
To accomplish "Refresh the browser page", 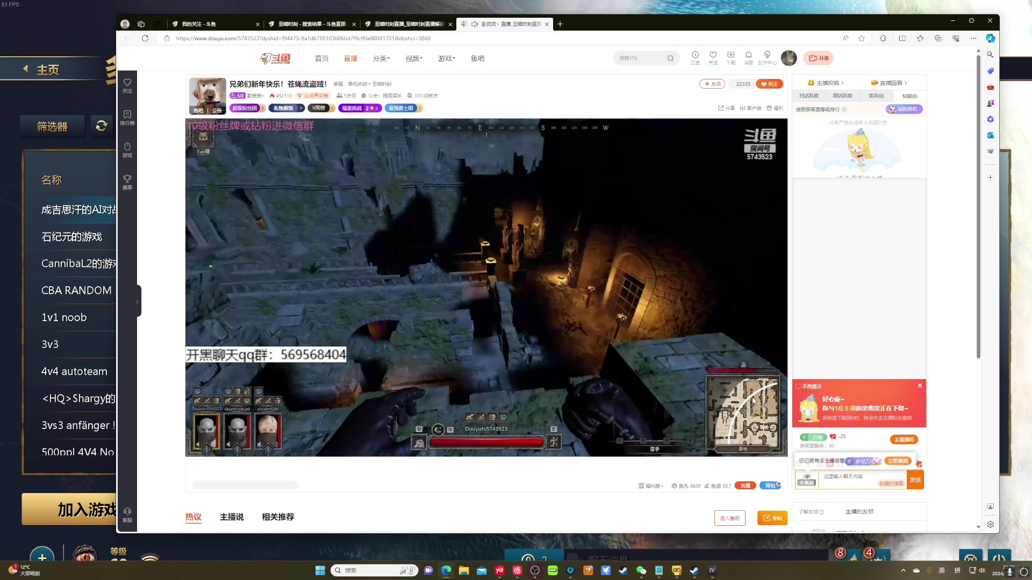I will coord(145,38).
